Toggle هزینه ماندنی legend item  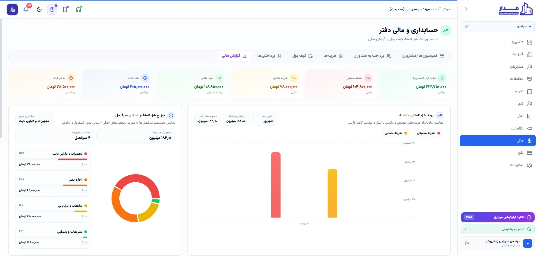[x=396, y=133]
